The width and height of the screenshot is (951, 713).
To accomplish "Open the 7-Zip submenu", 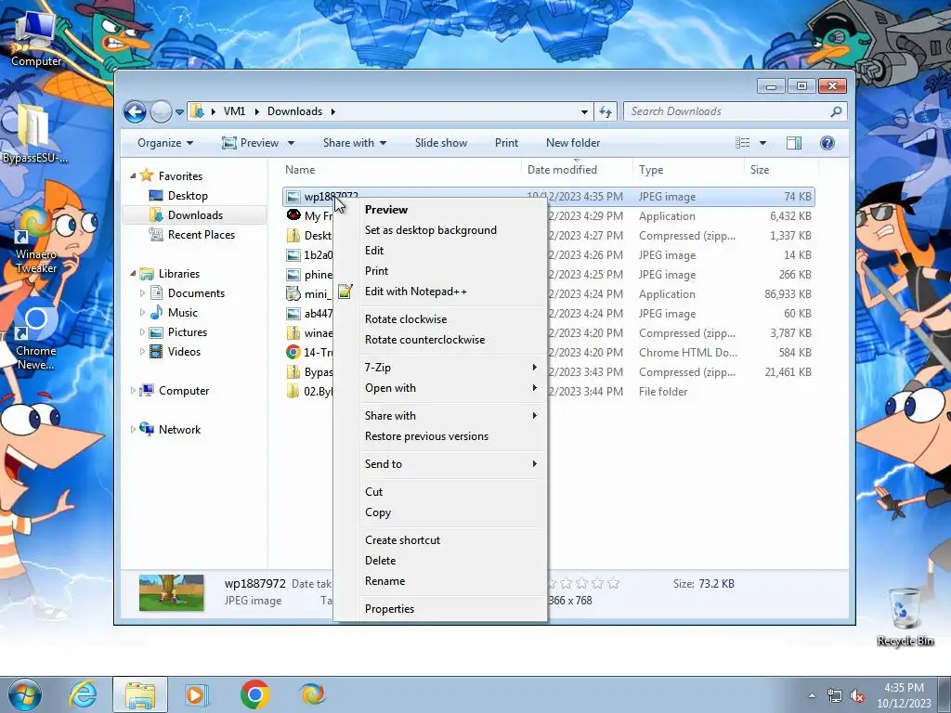I will 440,368.
